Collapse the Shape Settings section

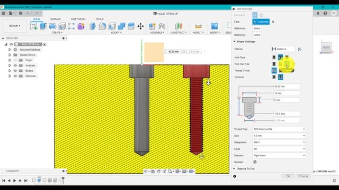(x=235, y=42)
